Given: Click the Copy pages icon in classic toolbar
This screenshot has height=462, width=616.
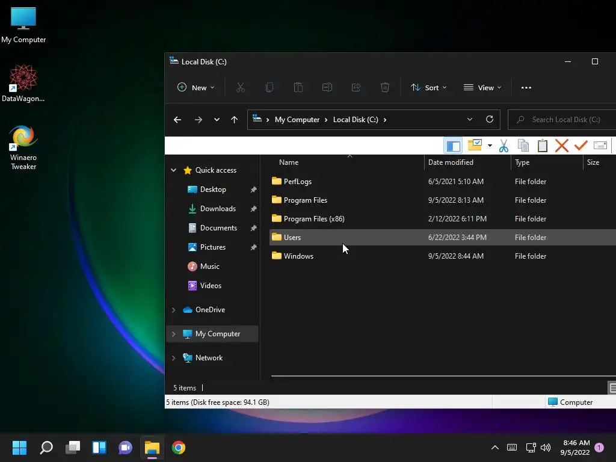Looking at the screenshot, I should pos(523,146).
